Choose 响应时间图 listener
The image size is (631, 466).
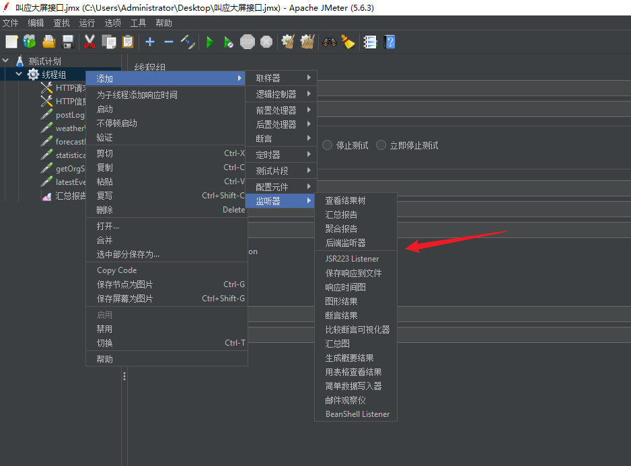click(356, 287)
